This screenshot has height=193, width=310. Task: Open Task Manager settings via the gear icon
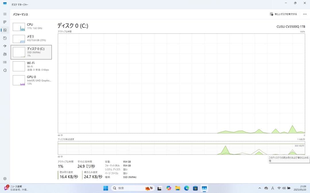click(x=5, y=178)
